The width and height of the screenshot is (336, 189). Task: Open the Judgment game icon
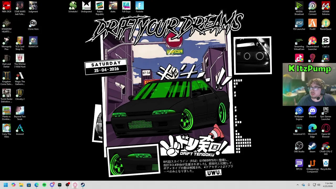click(x=33, y=7)
